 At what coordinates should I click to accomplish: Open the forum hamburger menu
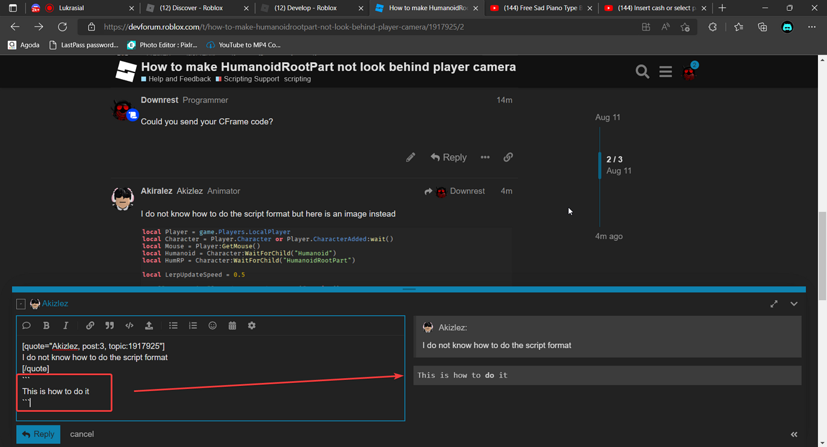[665, 71]
